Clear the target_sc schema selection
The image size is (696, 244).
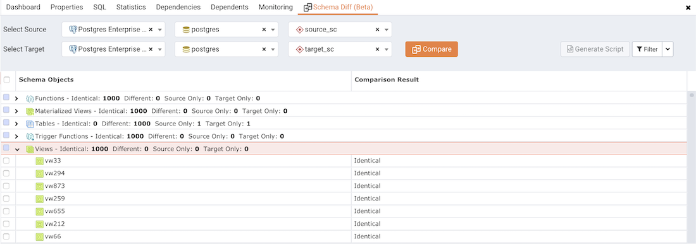(x=377, y=49)
